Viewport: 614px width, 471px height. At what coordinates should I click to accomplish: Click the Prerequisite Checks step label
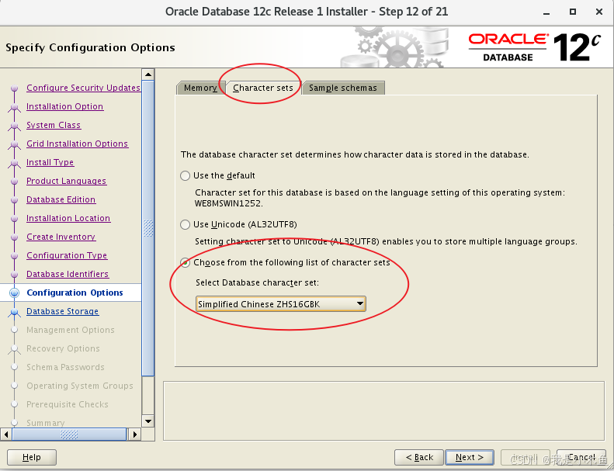pos(68,404)
